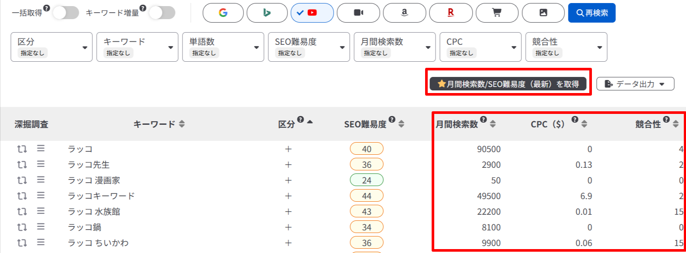The width and height of the screenshot is (686, 253).
Task: Click the deep-dive retweet icon for ラッコ
Action: pos(22,149)
